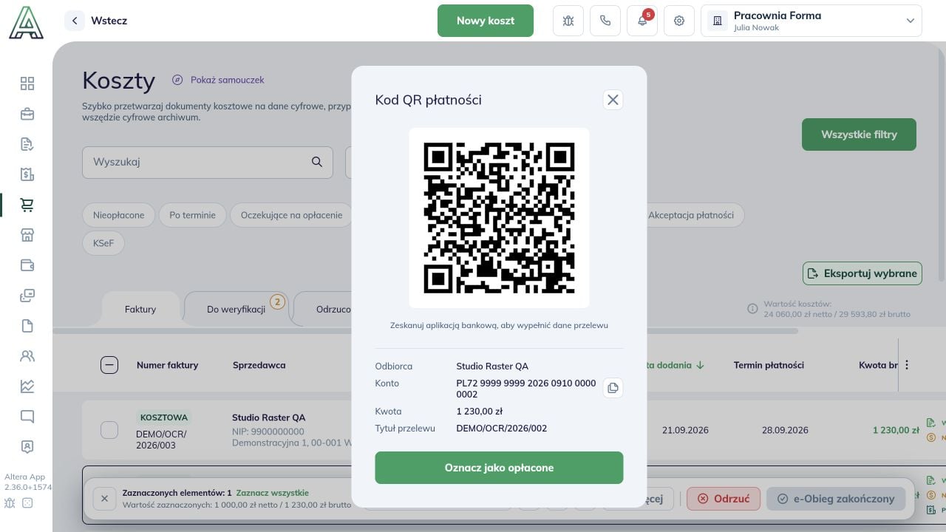
Task: Expand the Pracownia Forma company dropdown
Action: tap(811, 21)
